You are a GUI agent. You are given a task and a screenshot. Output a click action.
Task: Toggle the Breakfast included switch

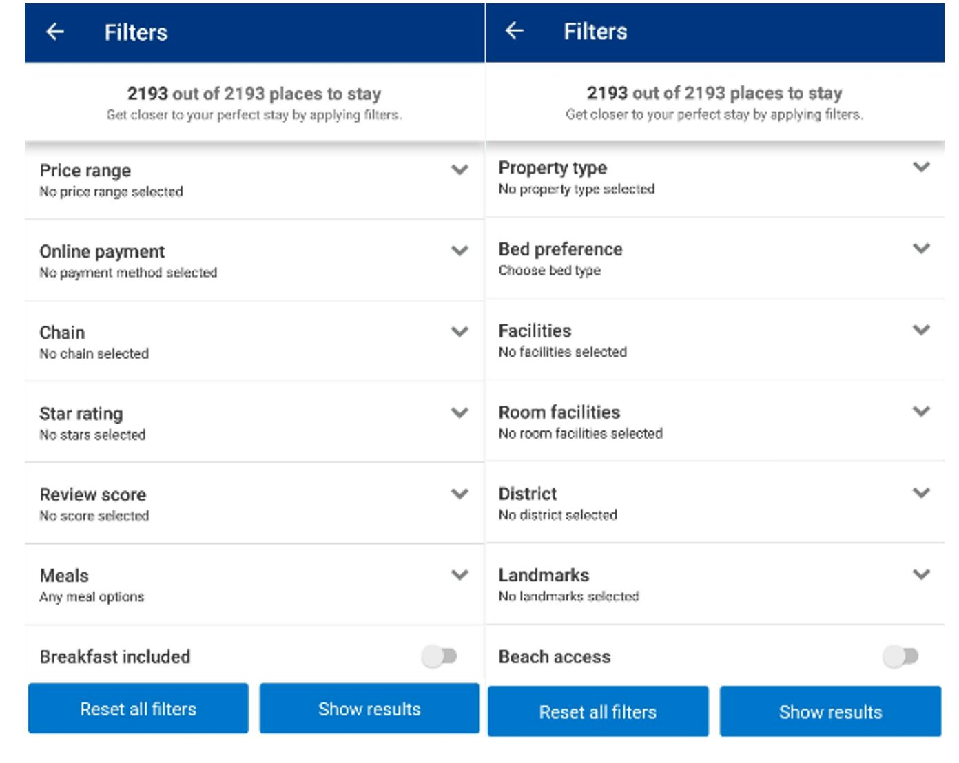tap(440, 656)
